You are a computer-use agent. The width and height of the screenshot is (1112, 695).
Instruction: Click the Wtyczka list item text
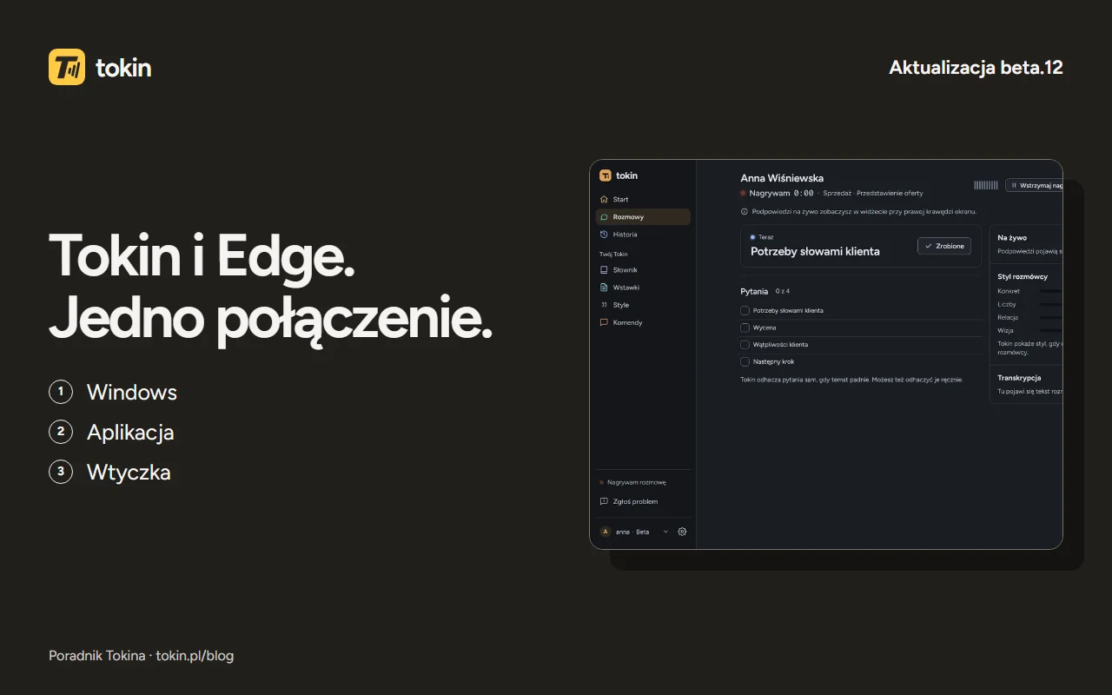[129, 473]
